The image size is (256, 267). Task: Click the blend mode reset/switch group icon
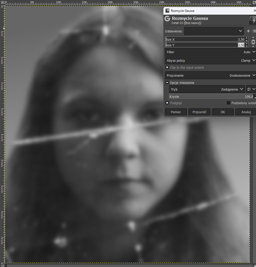click(x=251, y=89)
